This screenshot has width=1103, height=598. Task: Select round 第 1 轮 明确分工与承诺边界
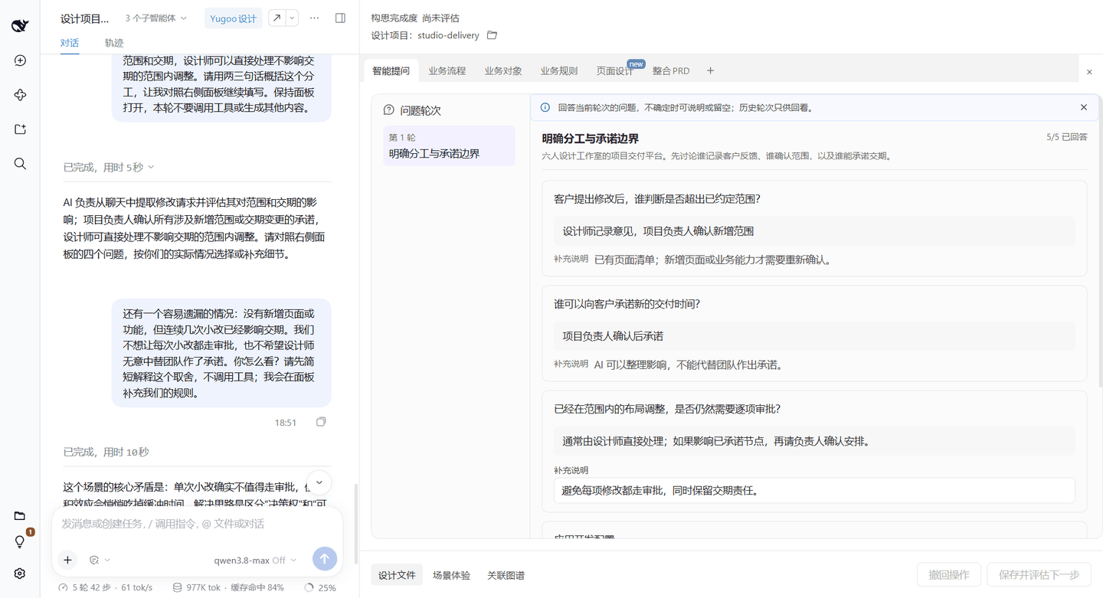[x=449, y=145]
